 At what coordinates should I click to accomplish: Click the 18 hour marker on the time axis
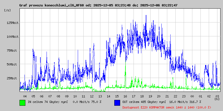pos(142,96)
